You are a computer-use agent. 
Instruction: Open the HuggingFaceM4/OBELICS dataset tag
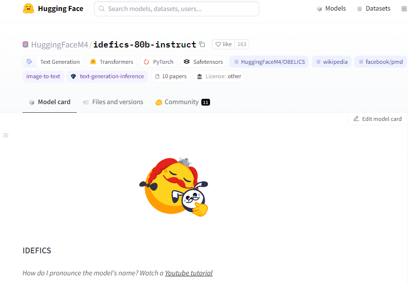pyautogui.click(x=269, y=62)
